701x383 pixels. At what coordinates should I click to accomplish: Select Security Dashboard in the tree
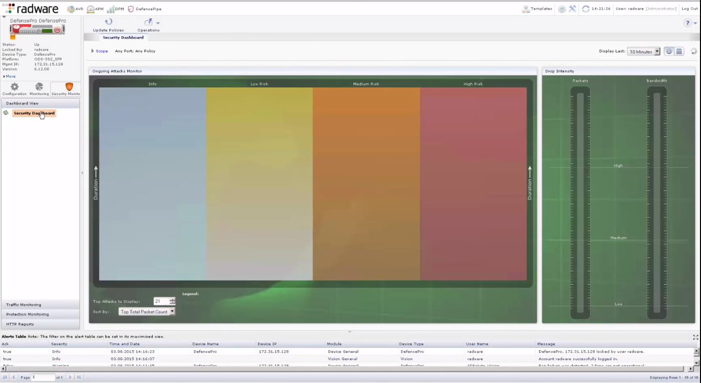click(x=34, y=113)
